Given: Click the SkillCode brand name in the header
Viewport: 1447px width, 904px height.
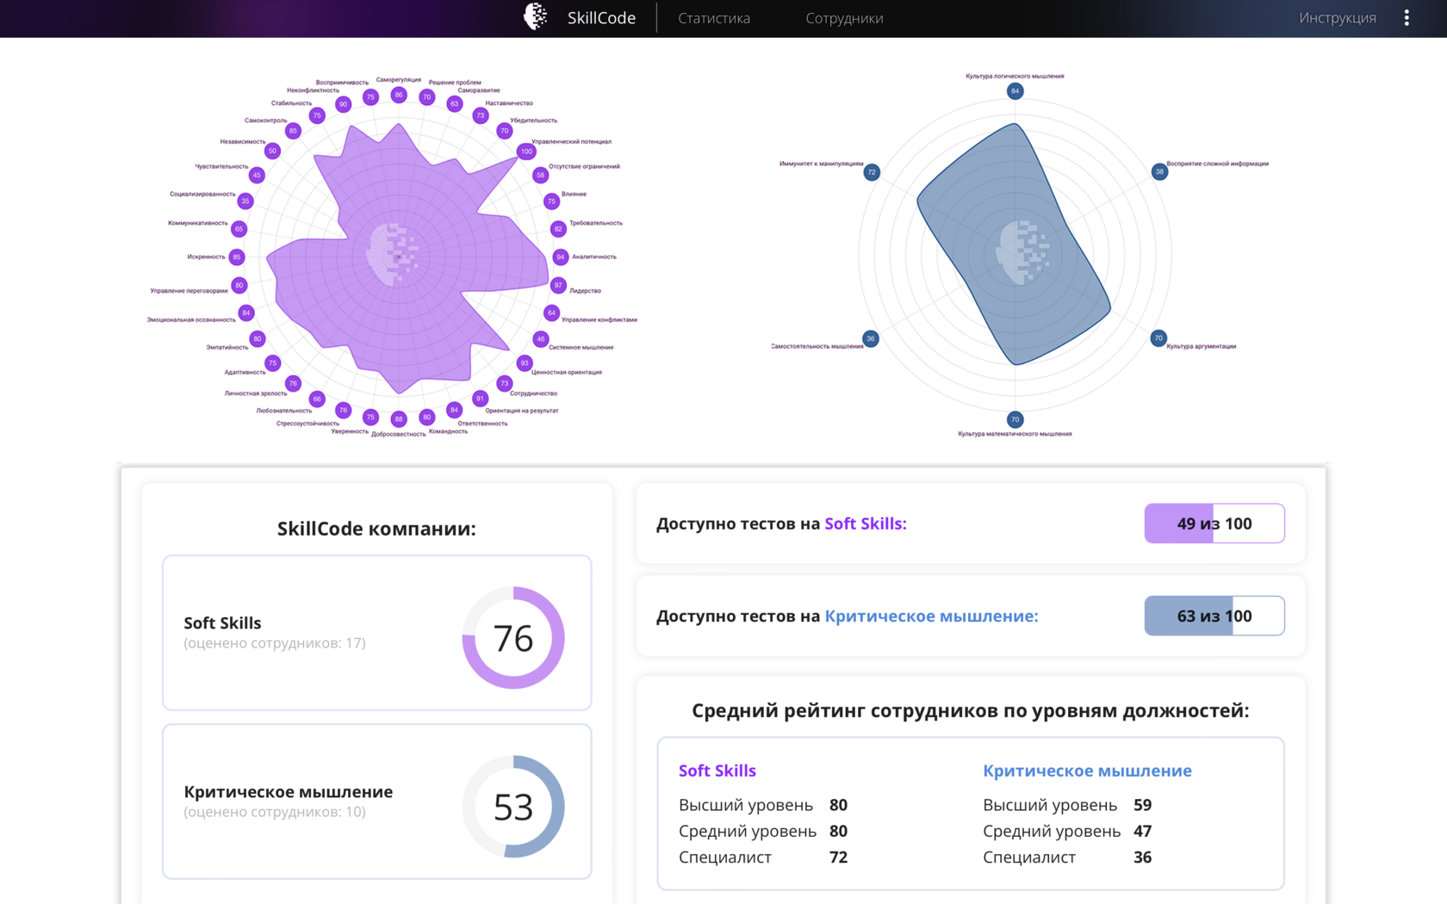Looking at the screenshot, I should (x=601, y=18).
